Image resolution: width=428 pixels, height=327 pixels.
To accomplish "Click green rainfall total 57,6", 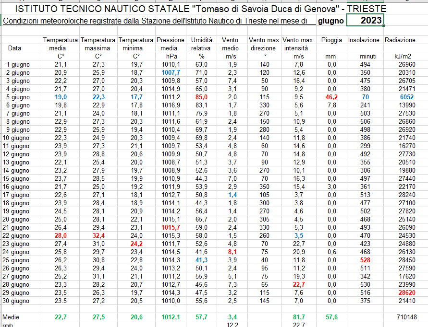I will tap(331, 317).
